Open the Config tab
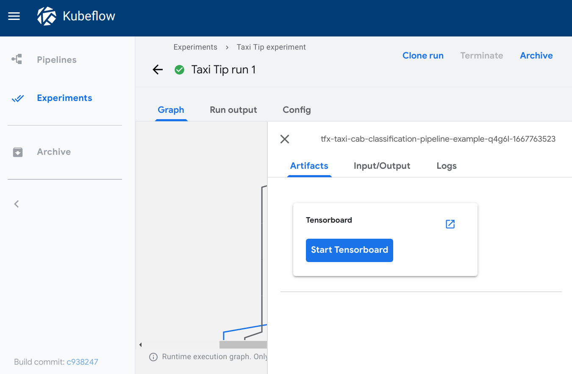 point(296,109)
